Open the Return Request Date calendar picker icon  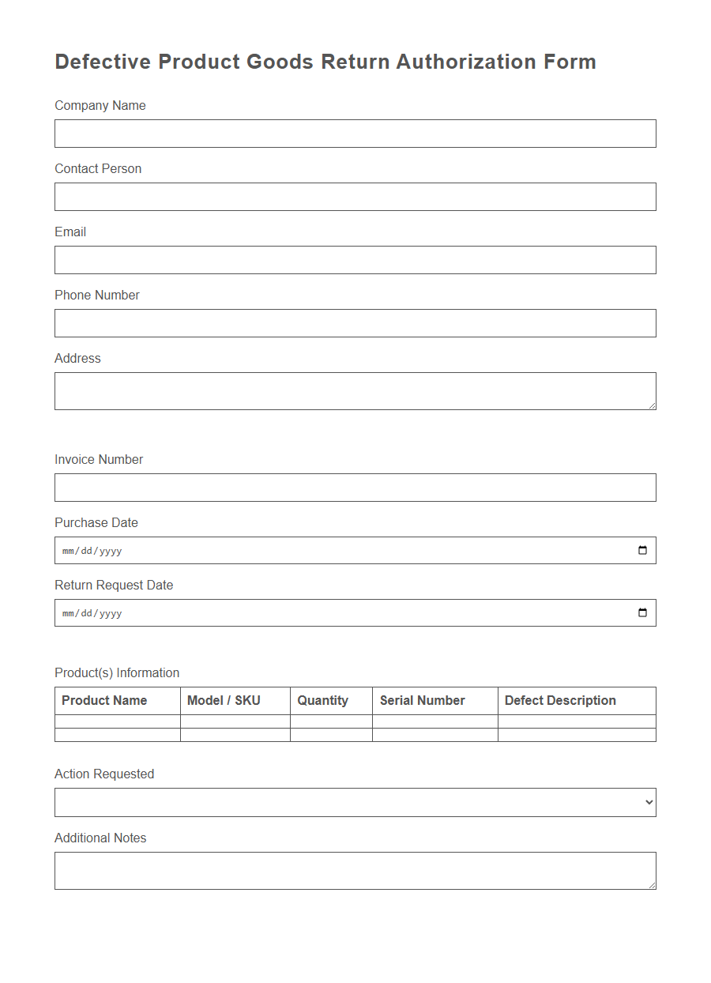[642, 612]
